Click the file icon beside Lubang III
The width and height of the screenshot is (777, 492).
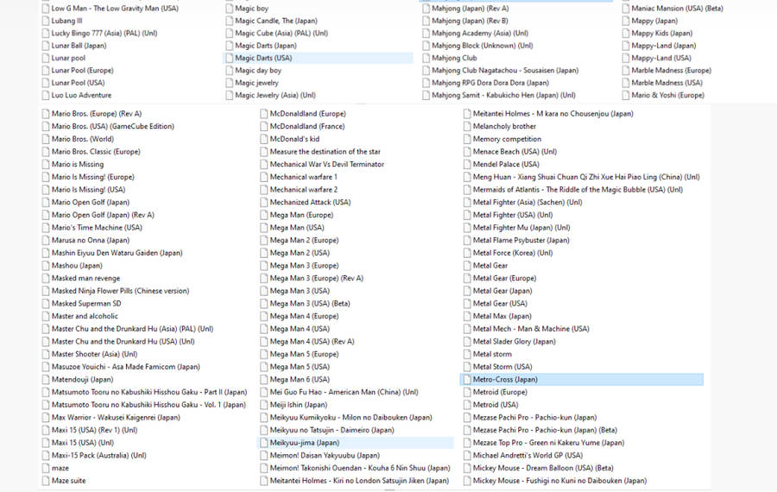click(45, 21)
